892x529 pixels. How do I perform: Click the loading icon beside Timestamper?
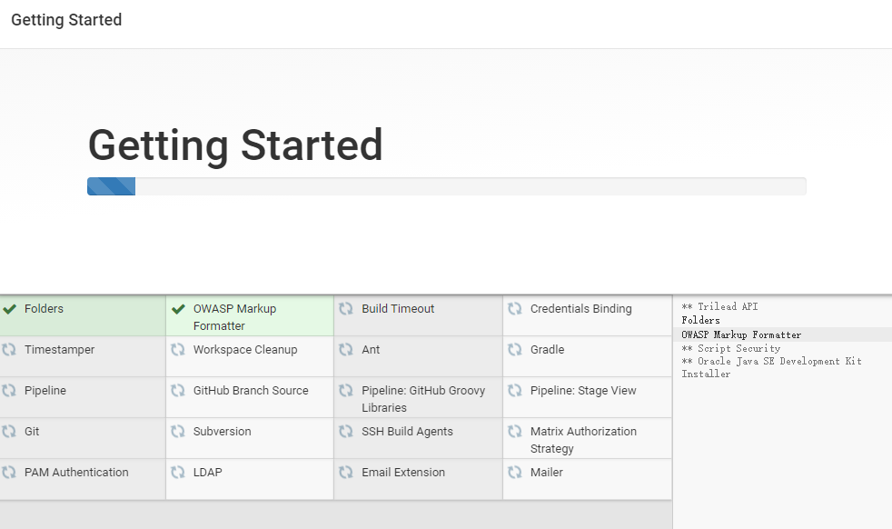(x=10, y=350)
